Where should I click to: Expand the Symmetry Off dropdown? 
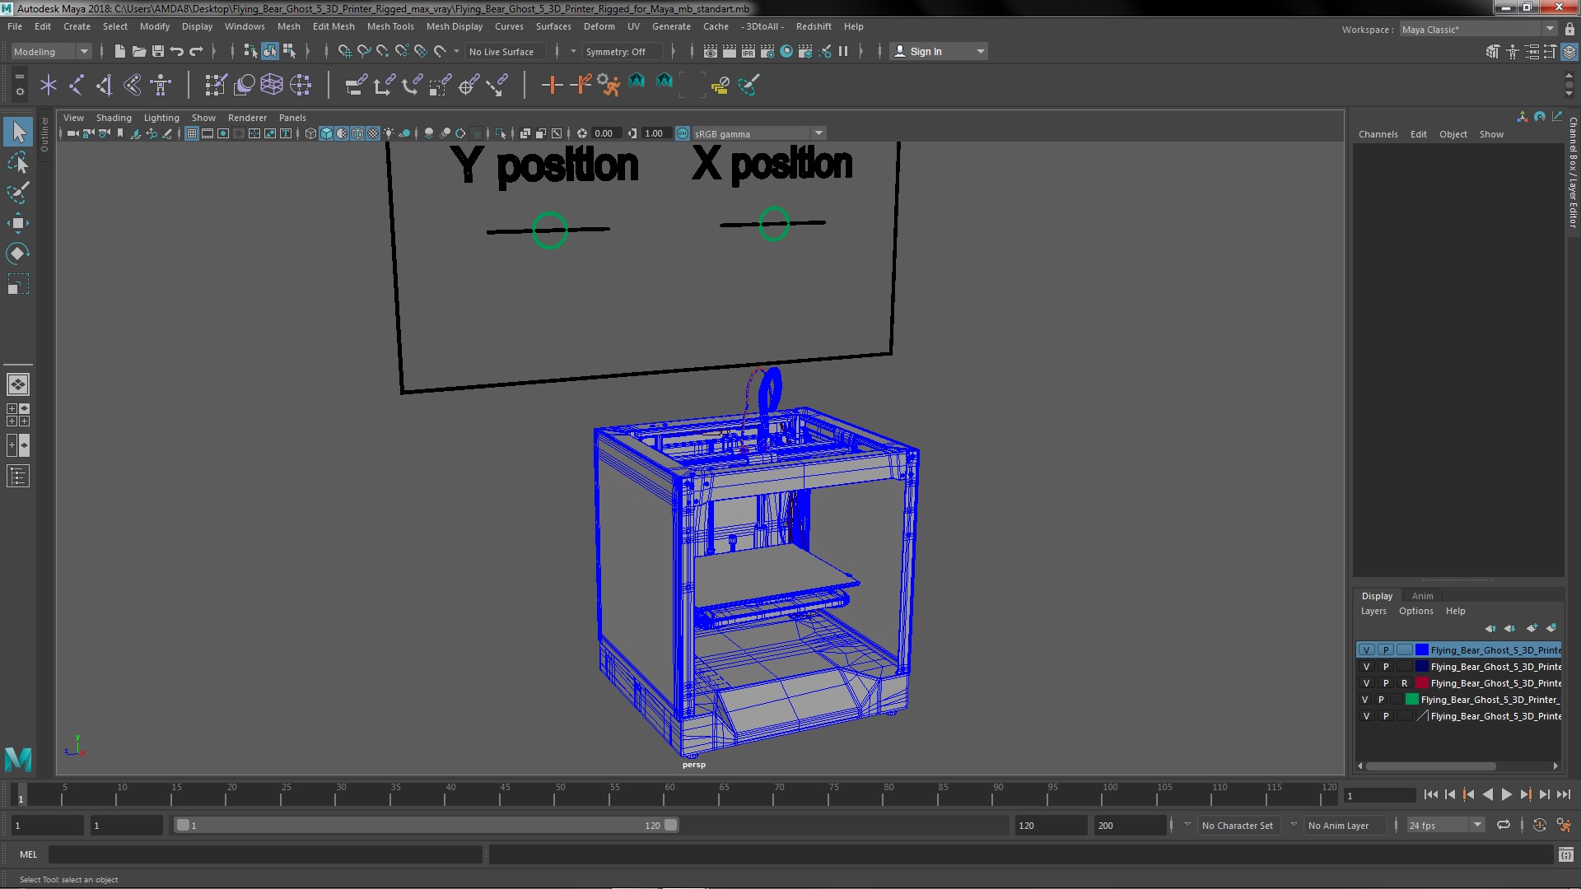[x=623, y=51]
